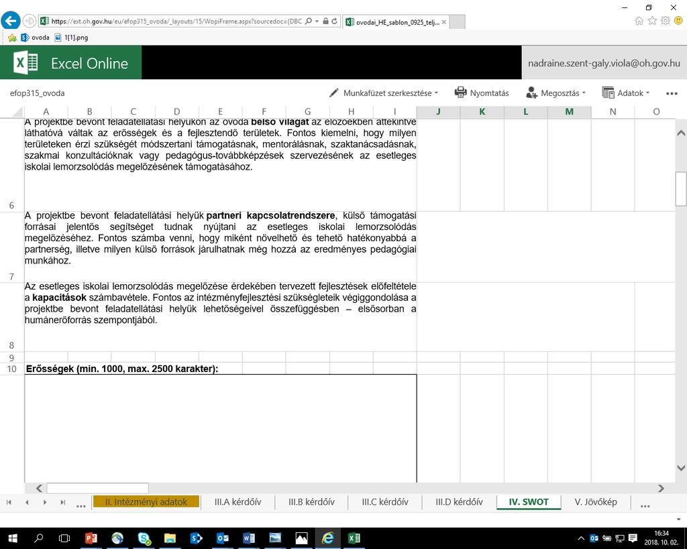Click the browser address bar URL
Image resolution: width=687 pixels, height=549 pixels.
176,21
